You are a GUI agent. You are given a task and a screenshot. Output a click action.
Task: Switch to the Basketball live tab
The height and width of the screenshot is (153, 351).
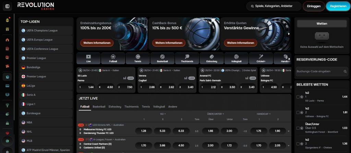click(x=99, y=107)
